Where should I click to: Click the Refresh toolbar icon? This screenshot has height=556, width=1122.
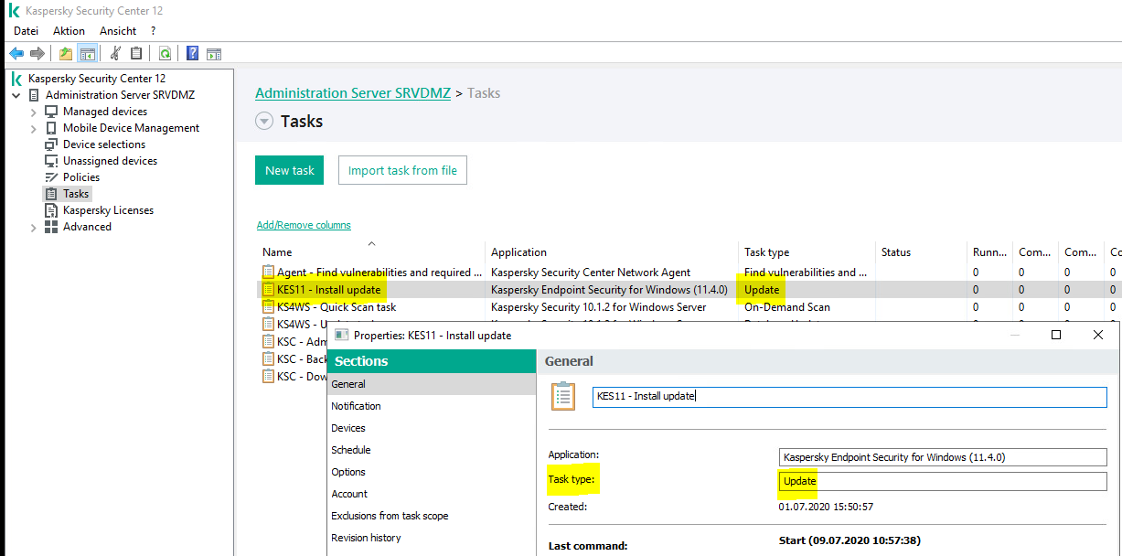tap(165, 53)
